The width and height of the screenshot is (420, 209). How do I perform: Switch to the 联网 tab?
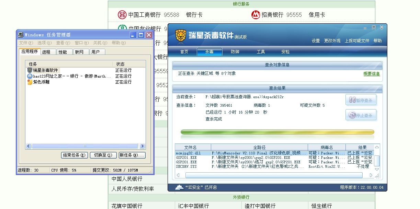click(81, 52)
